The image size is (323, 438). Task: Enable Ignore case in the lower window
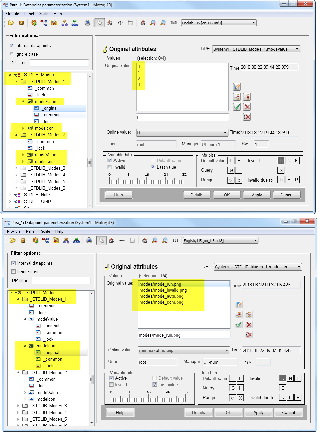pos(14,272)
